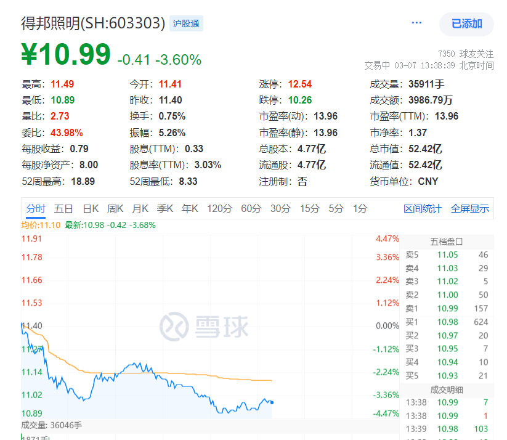Select the 买4 order row at 10.94

pyautogui.click(x=447, y=362)
